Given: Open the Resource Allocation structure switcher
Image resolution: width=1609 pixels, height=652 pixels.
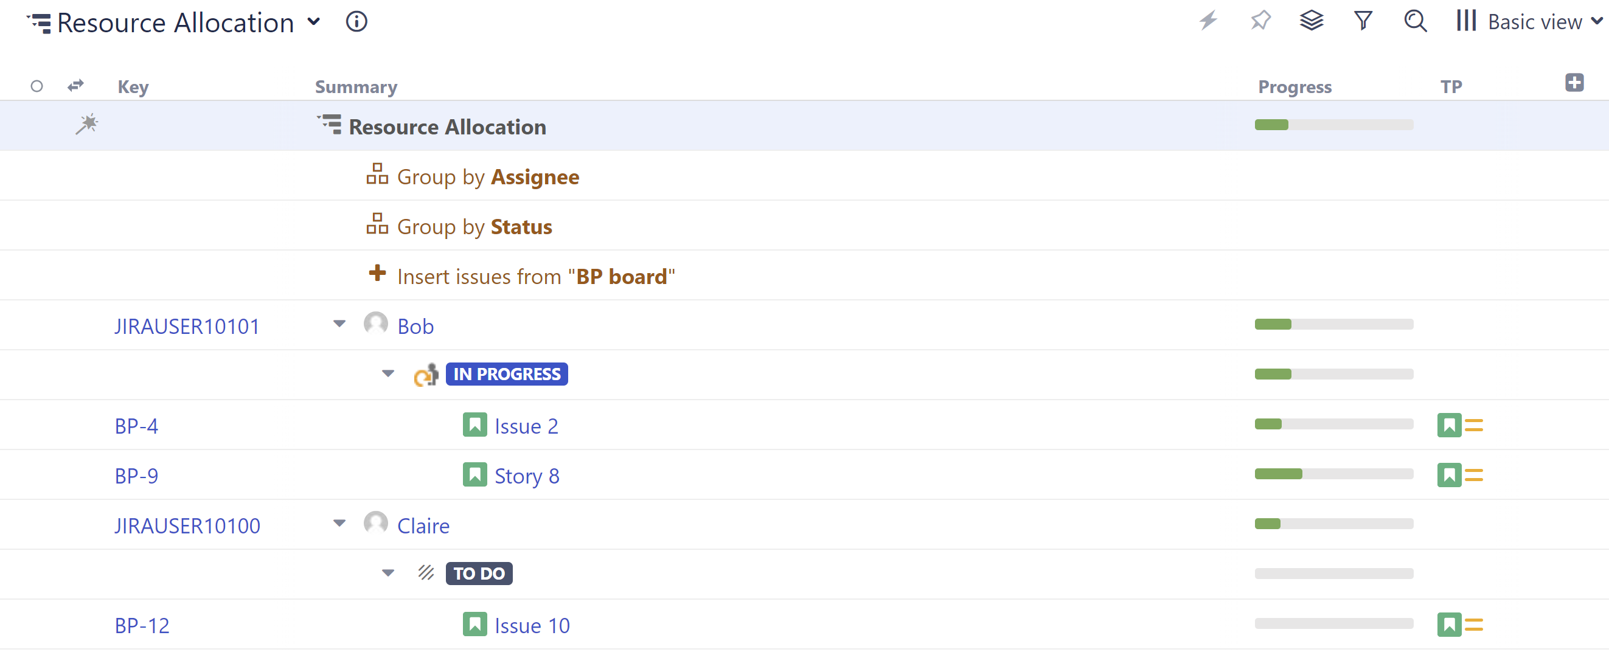Looking at the screenshot, I should click(315, 21).
